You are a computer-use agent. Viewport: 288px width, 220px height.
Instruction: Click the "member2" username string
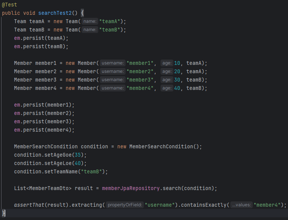tap(140, 71)
